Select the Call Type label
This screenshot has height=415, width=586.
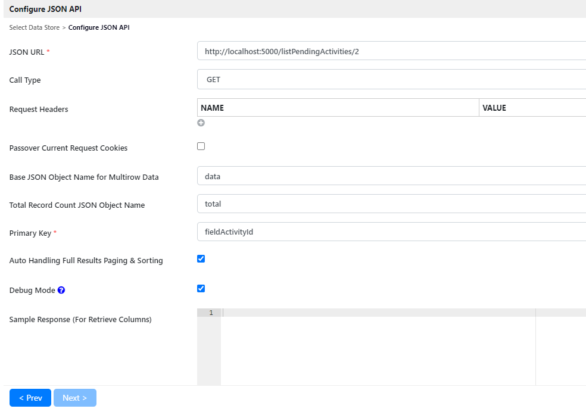pos(25,80)
